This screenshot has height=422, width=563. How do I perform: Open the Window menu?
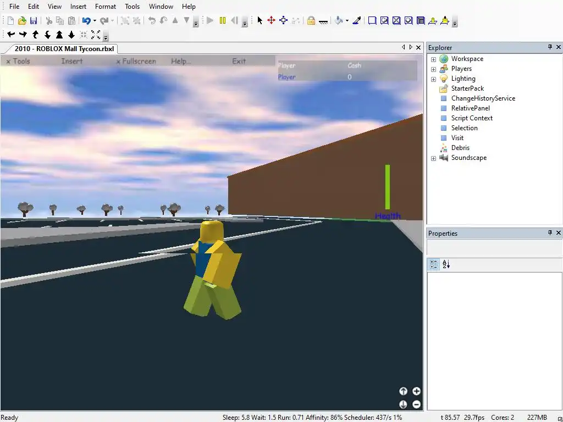pyautogui.click(x=161, y=7)
